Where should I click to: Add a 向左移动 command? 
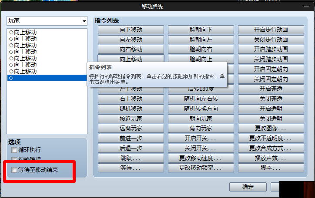131,40
